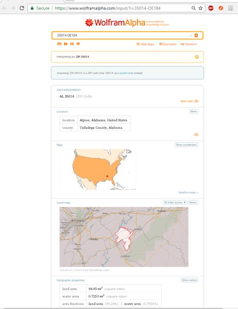
Task: Switch local map to Metric
Action: 193,203
